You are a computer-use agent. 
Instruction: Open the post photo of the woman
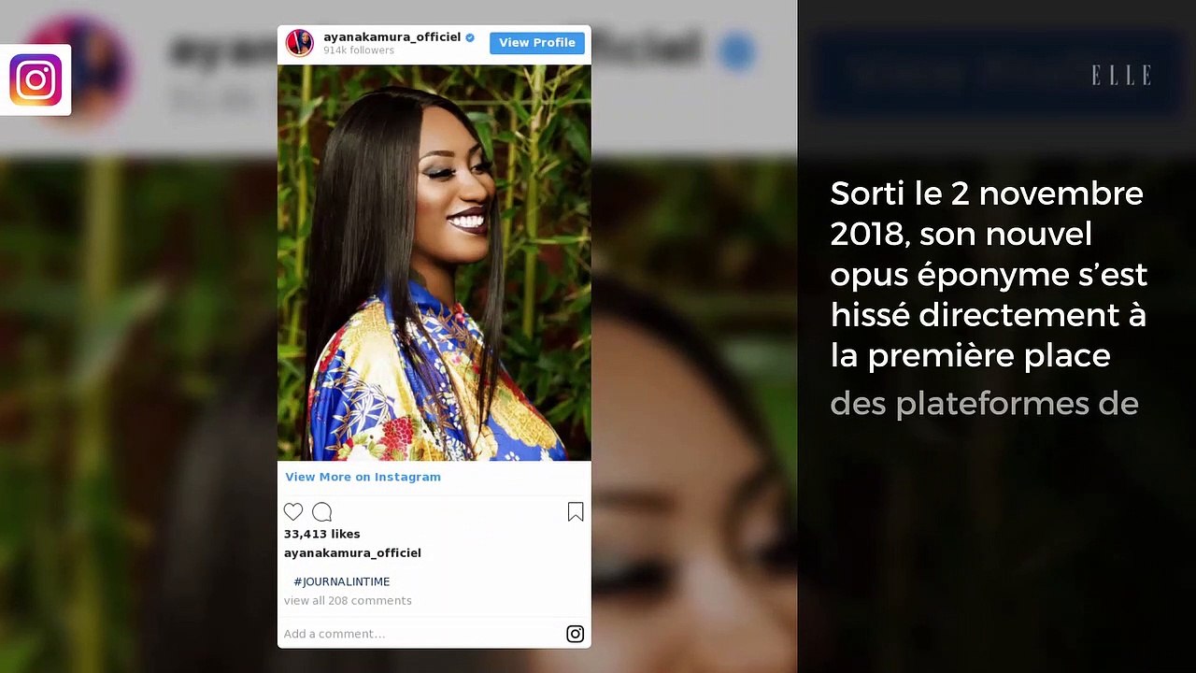434,263
